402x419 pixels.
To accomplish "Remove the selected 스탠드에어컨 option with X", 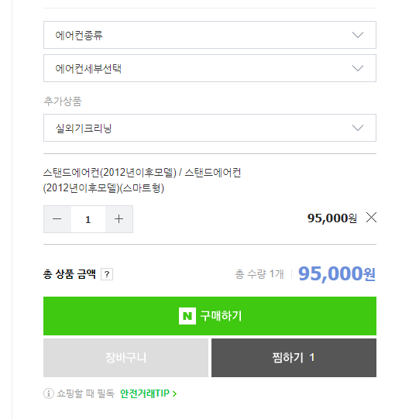I will [371, 218].
